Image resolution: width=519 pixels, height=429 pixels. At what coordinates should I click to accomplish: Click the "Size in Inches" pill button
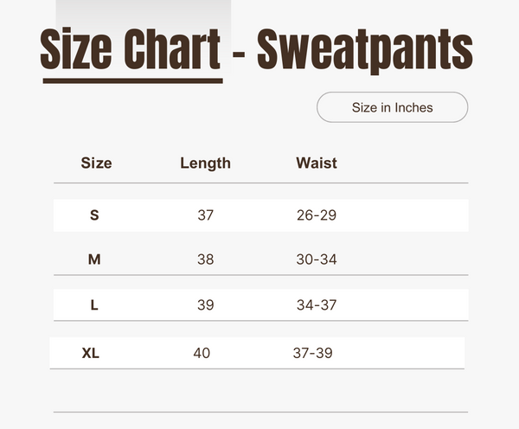pos(392,107)
